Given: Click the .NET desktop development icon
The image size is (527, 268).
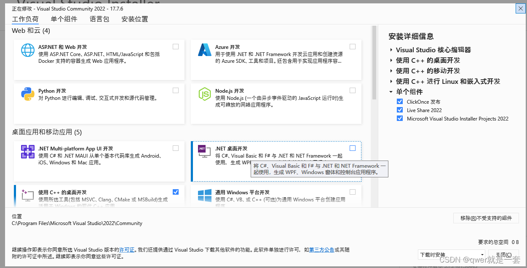Looking at the screenshot, I should (204, 152).
